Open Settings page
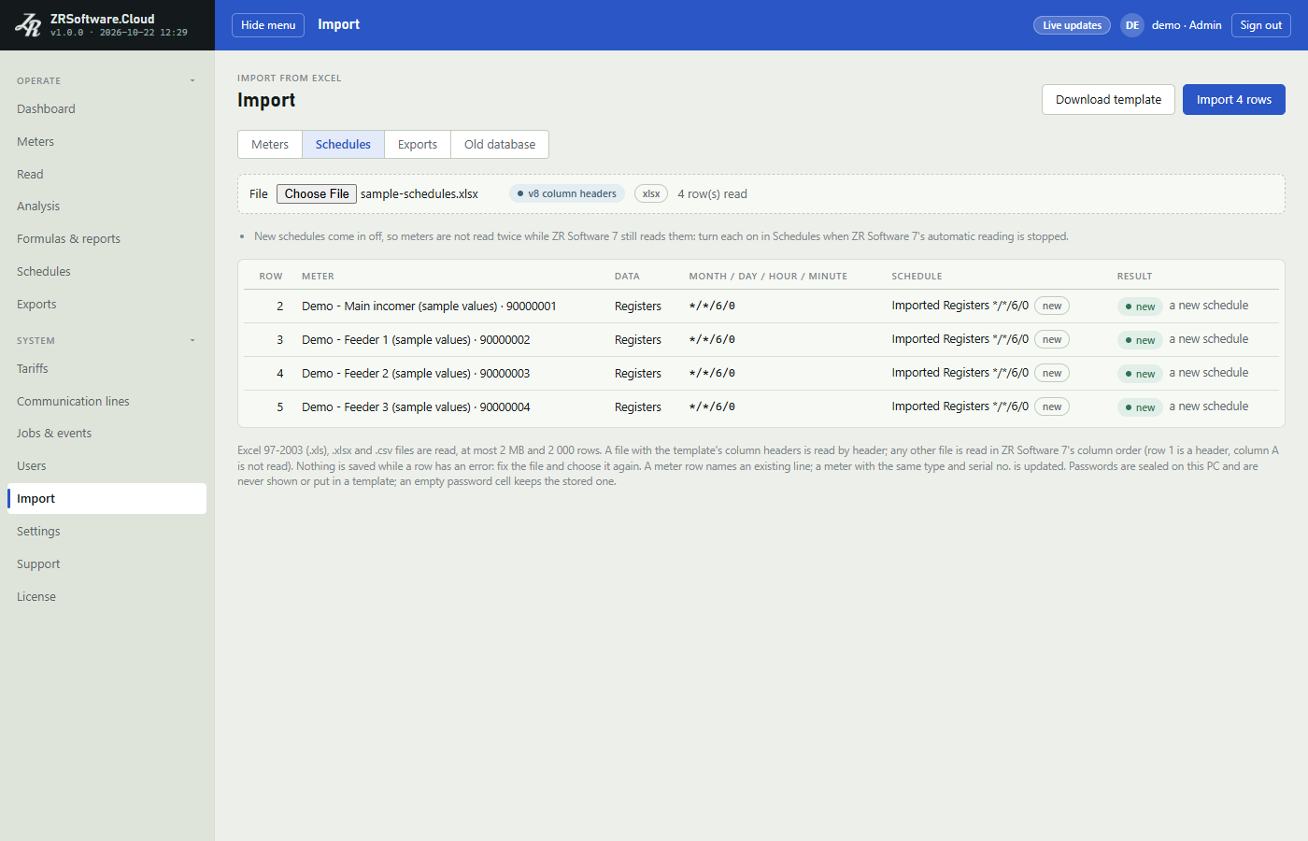Viewport: 1308px width, 841px height. pos(107,531)
